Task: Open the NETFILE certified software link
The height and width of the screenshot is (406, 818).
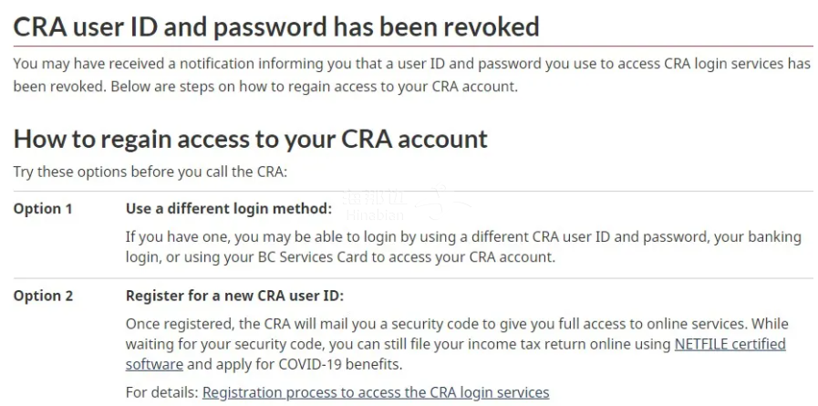Action: point(730,344)
